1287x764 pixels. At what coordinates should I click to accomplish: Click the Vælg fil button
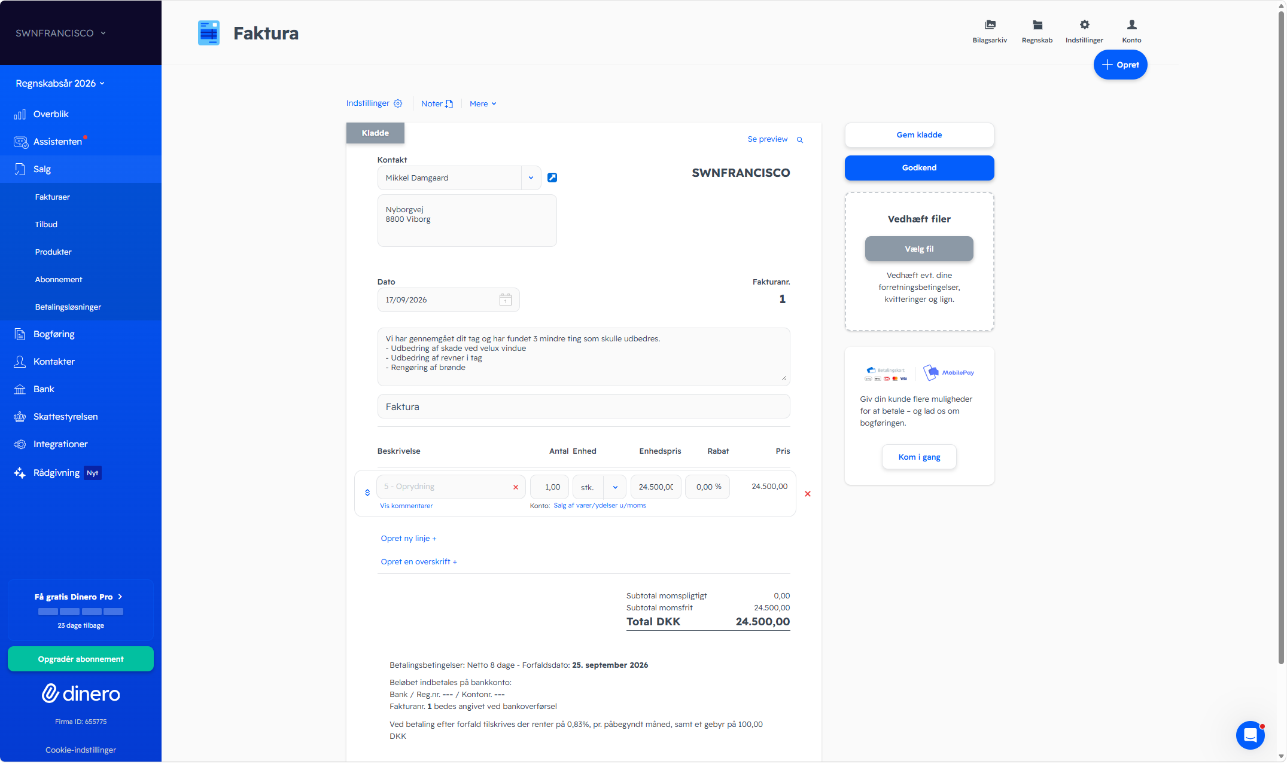pos(919,249)
